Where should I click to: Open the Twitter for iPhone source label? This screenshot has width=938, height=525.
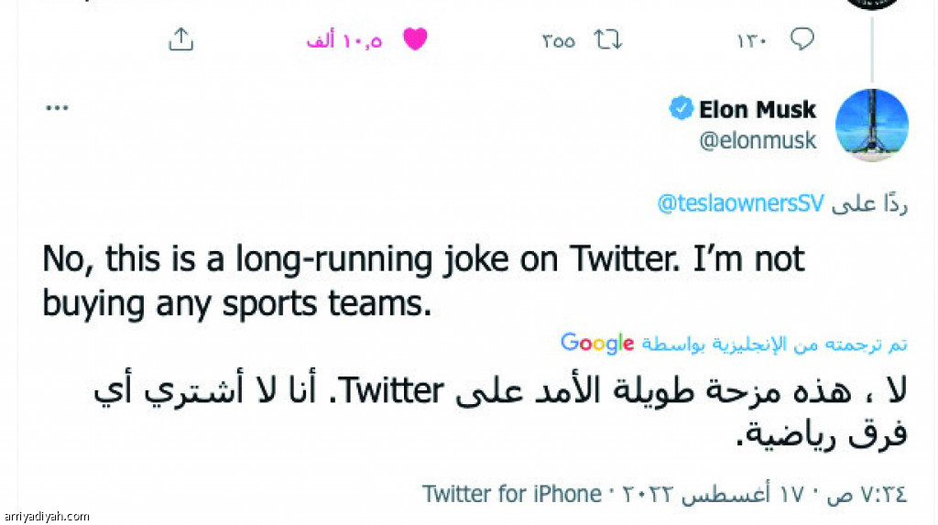pos(511,495)
